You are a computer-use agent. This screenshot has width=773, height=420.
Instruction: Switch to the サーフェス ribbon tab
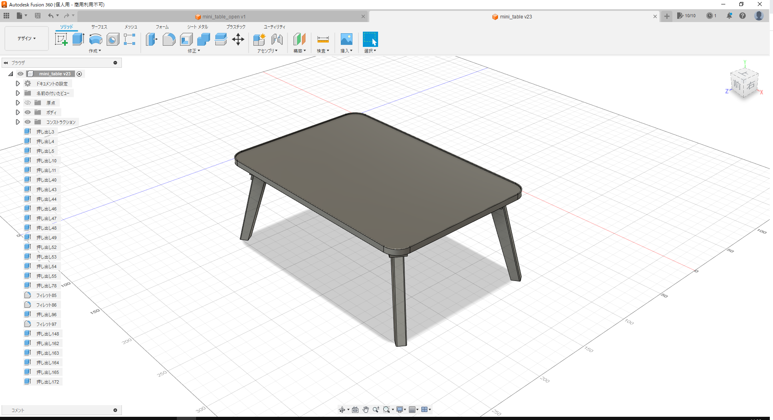pyautogui.click(x=99, y=27)
